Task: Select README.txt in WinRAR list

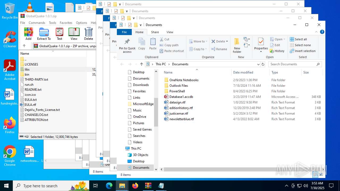Action: [33, 90]
